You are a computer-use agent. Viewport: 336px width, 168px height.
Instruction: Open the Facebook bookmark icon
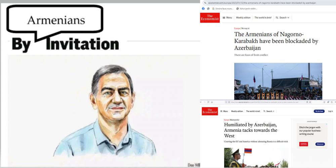point(203,9)
